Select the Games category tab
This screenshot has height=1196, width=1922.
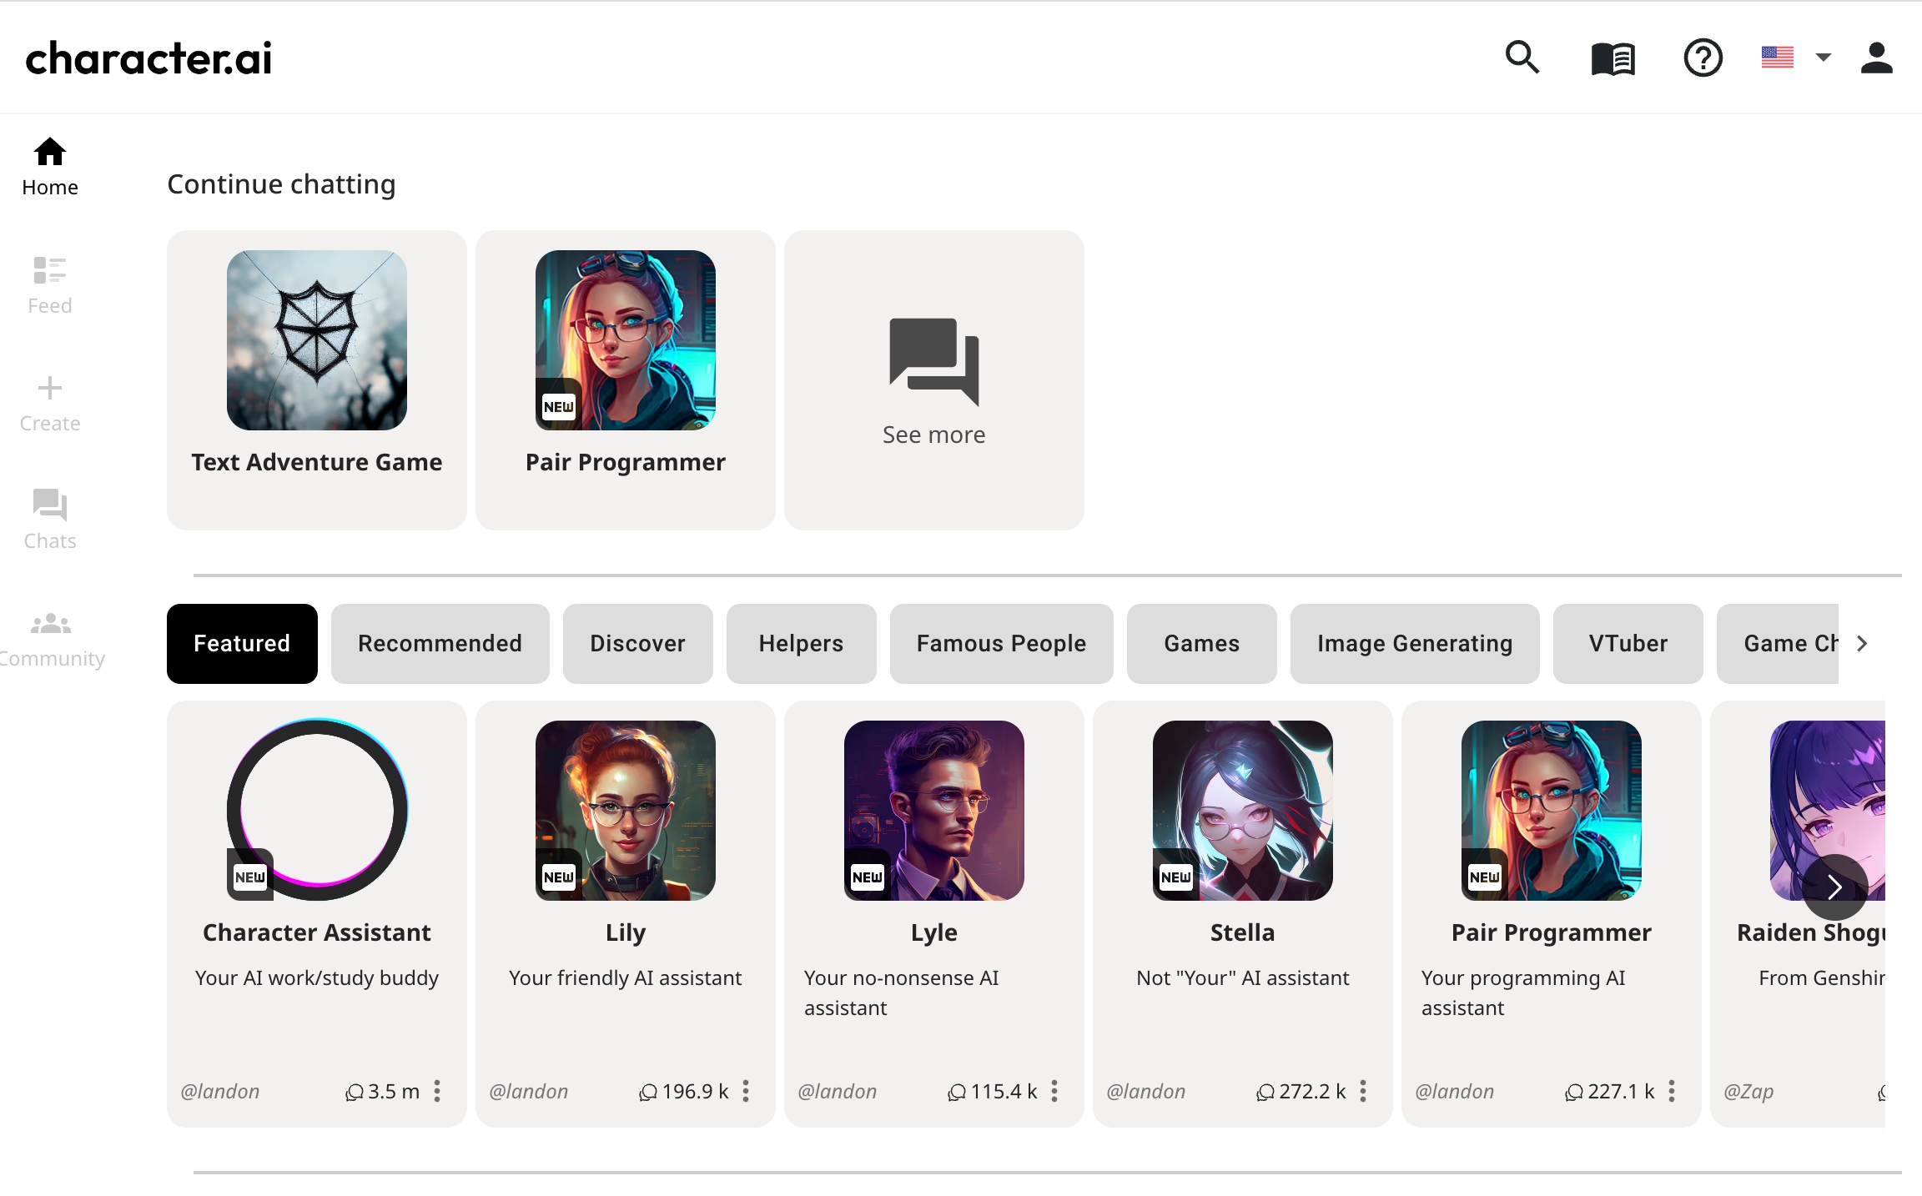click(1201, 643)
